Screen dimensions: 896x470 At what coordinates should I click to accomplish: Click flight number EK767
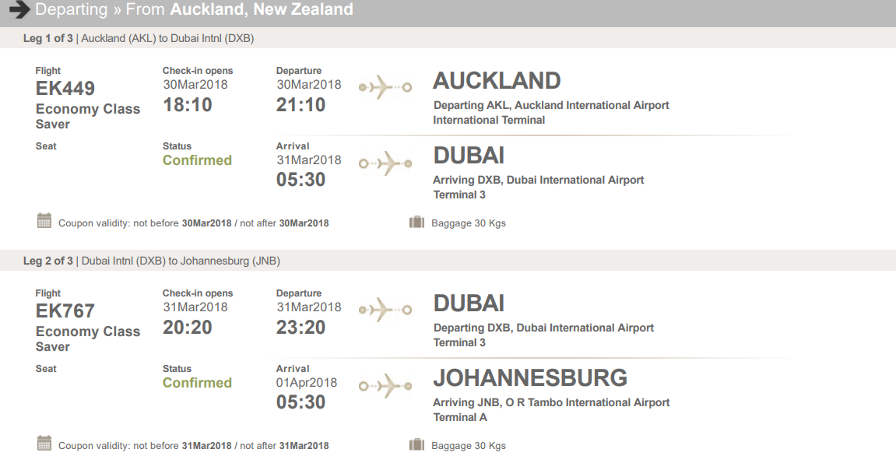tap(65, 311)
